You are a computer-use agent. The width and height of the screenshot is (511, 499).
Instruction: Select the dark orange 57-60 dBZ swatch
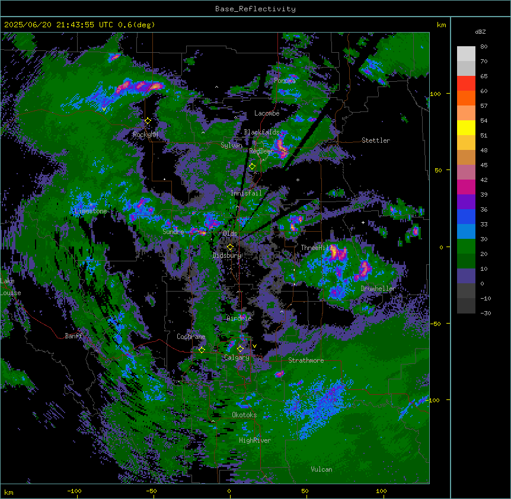(466, 98)
